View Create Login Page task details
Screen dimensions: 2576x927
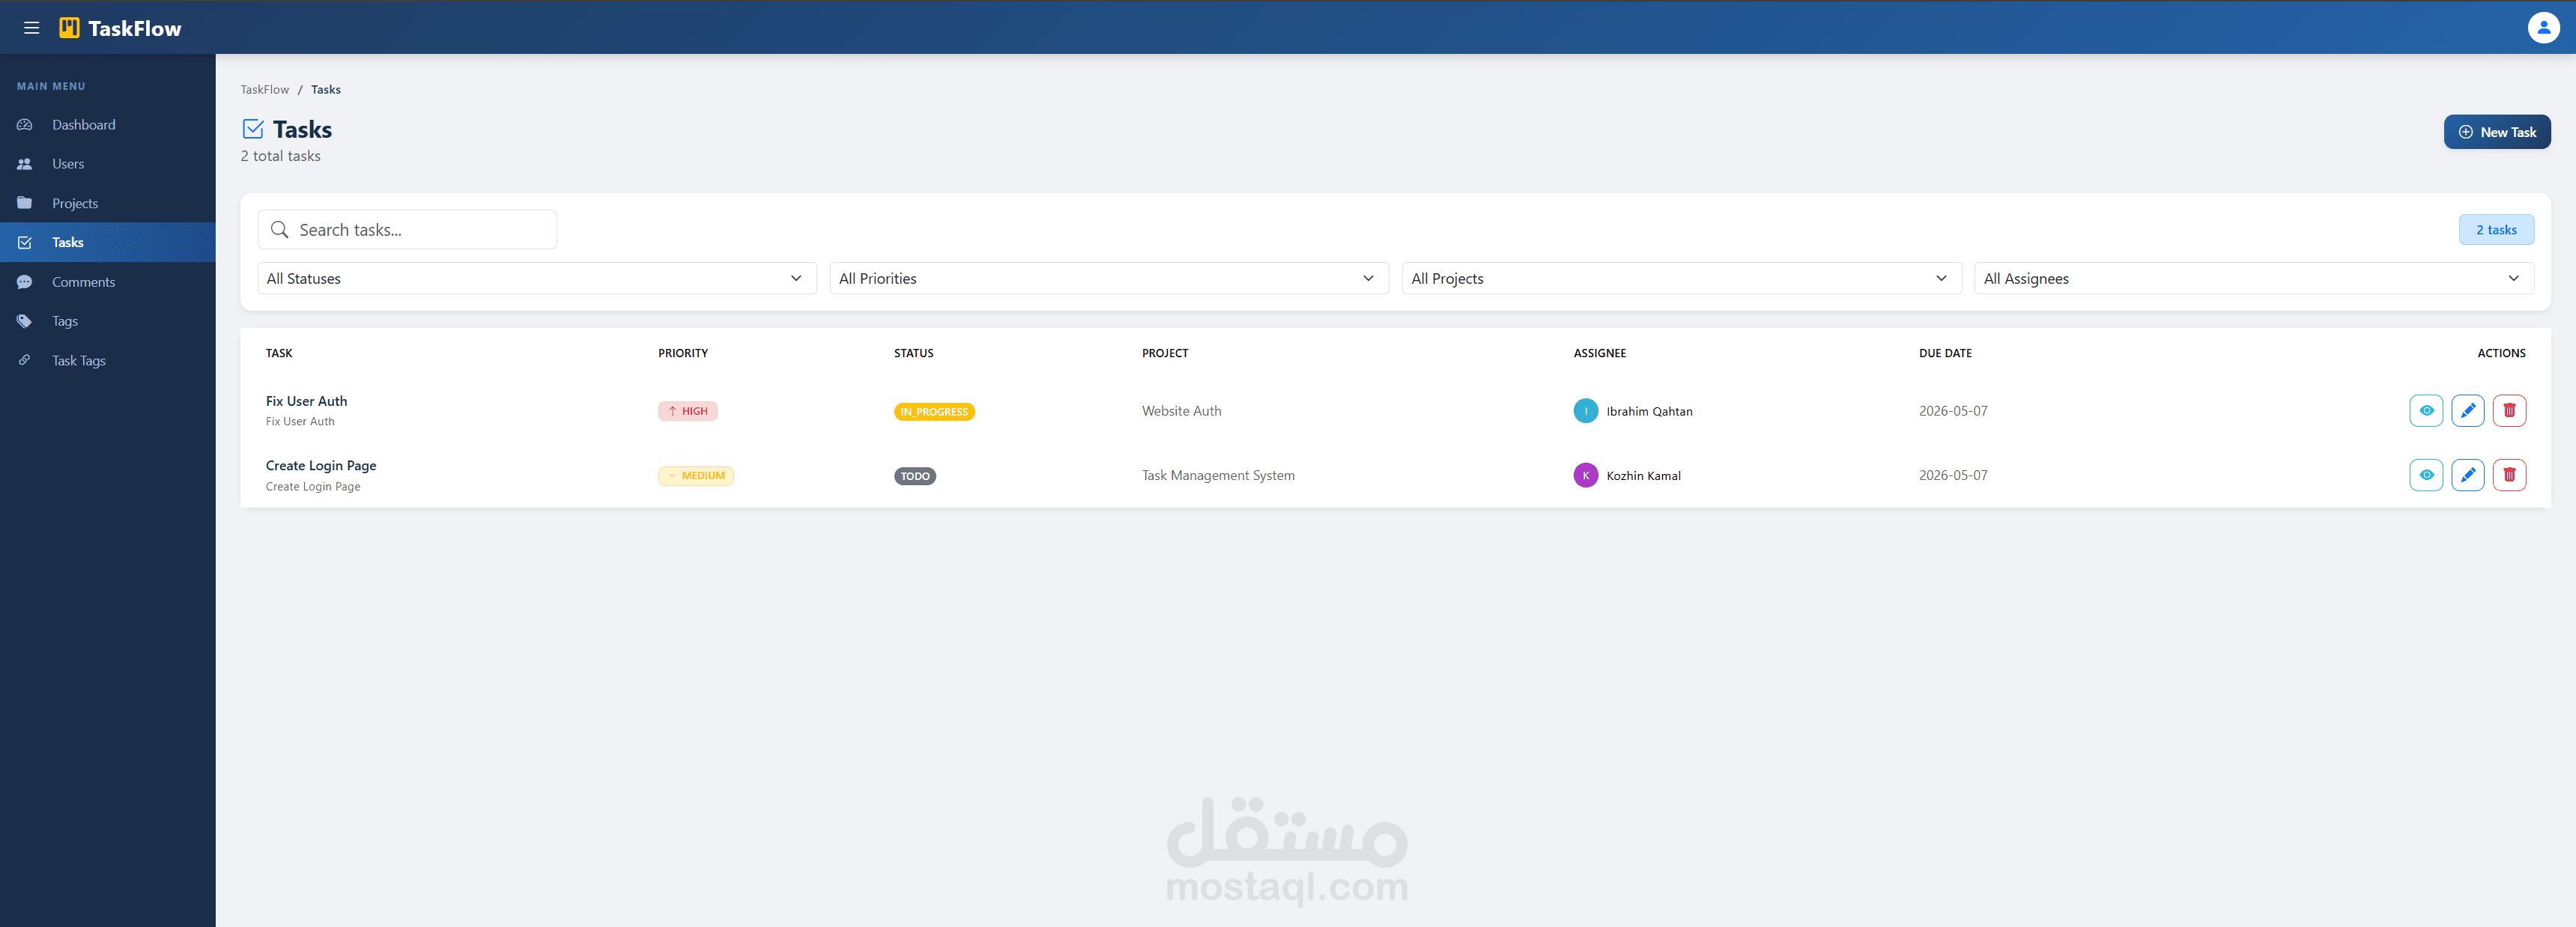(2426, 475)
